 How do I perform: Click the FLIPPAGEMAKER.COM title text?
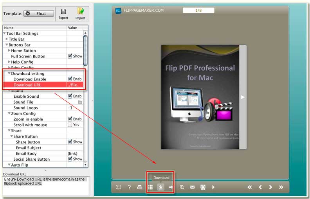click(x=144, y=11)
